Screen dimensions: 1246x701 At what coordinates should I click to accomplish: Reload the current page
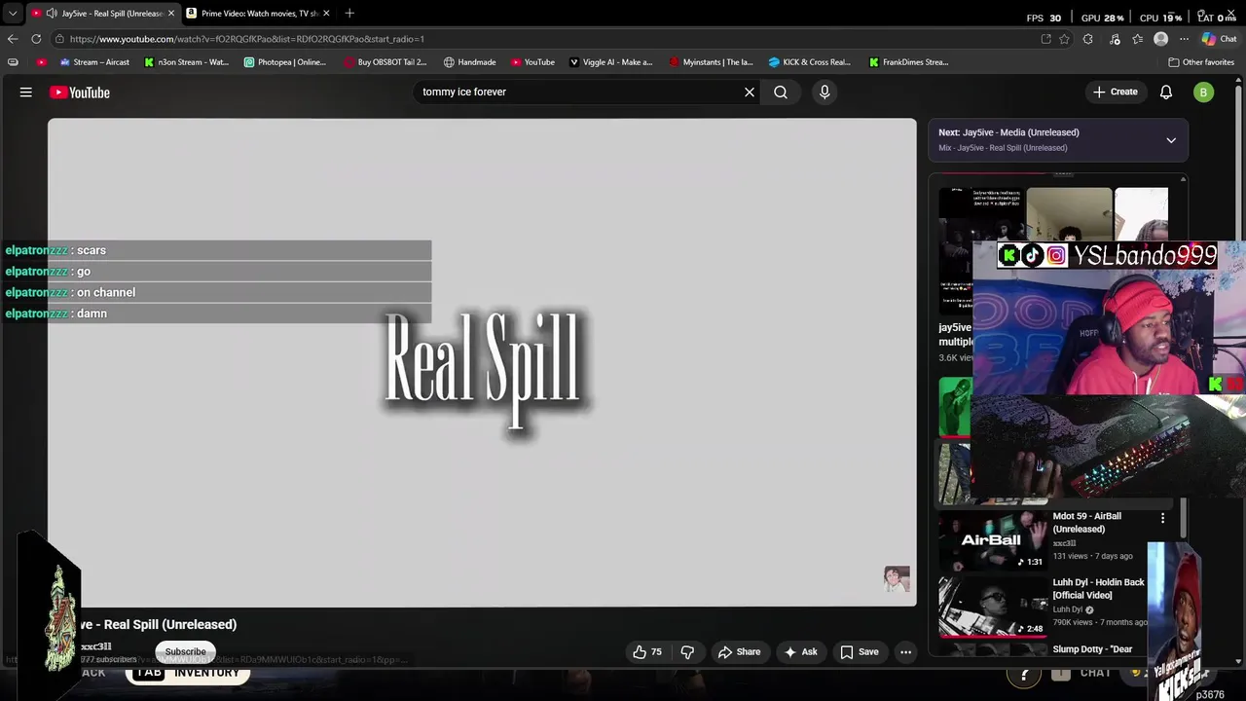[36, 39]
